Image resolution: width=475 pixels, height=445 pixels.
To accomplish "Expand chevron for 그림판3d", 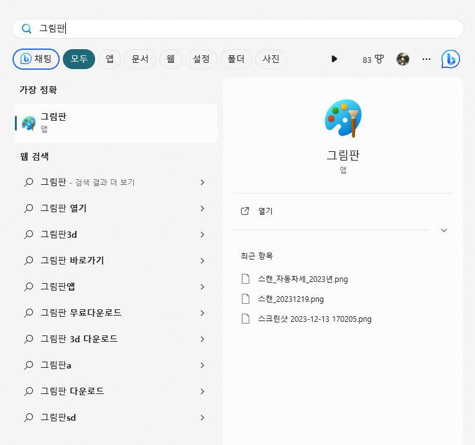I will pyautogui.click(x=202, y=235).
